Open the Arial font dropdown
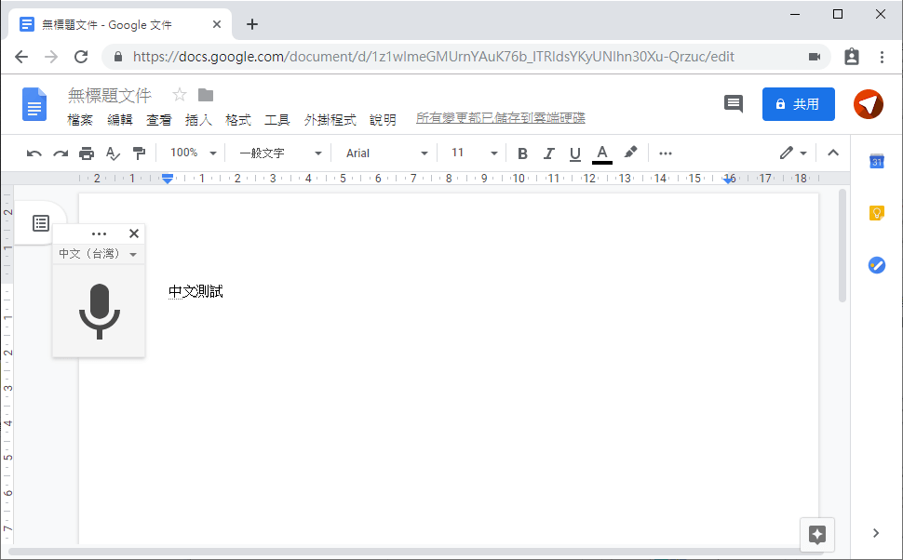 [x=386, y=153]
